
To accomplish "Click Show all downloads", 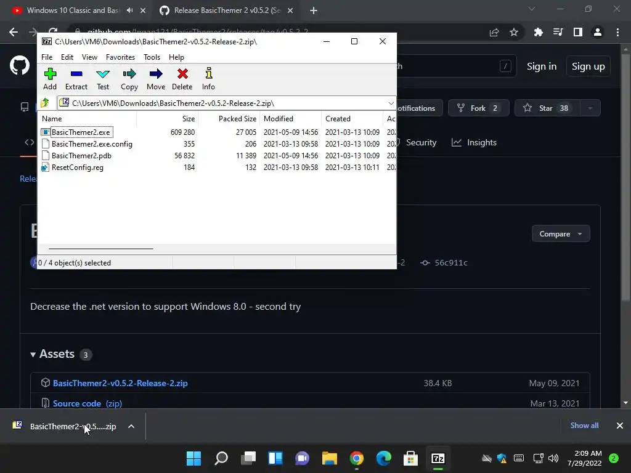I will [584, 426].
